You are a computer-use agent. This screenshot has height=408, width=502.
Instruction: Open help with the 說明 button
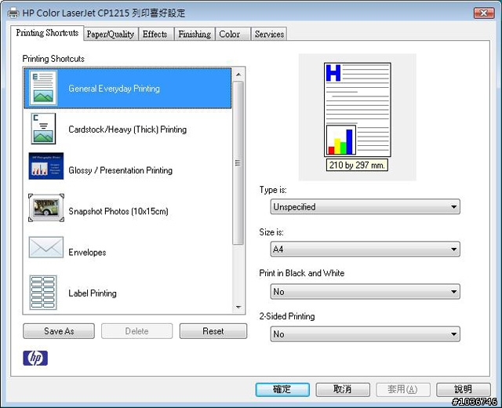tap(464, 389)
